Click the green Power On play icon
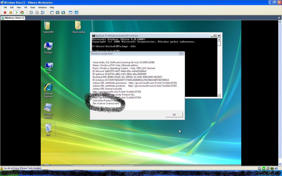The image size is (282, 176). 17,12
